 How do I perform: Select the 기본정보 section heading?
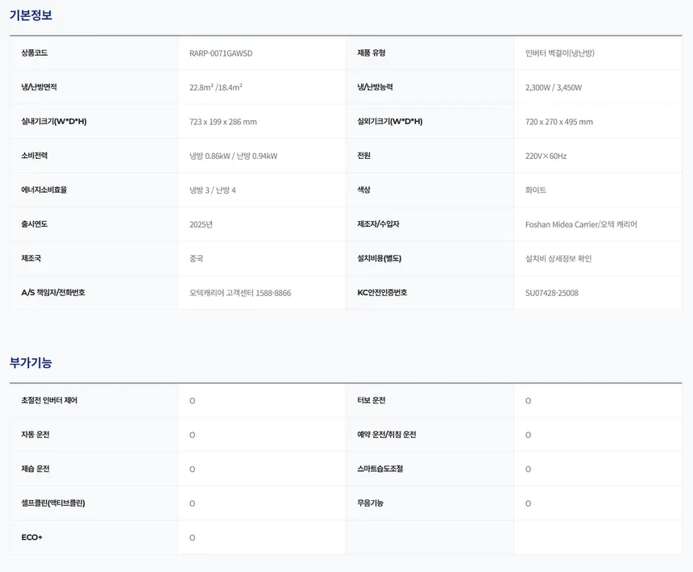pyautogui.click(x=31, y=15)
